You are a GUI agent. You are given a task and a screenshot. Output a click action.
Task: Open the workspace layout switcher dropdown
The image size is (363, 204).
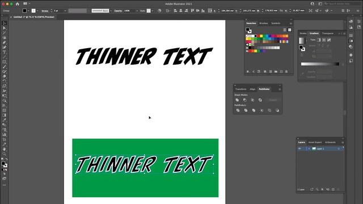point(27,4)
